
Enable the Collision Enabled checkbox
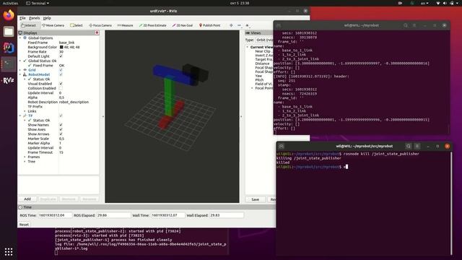61,88
